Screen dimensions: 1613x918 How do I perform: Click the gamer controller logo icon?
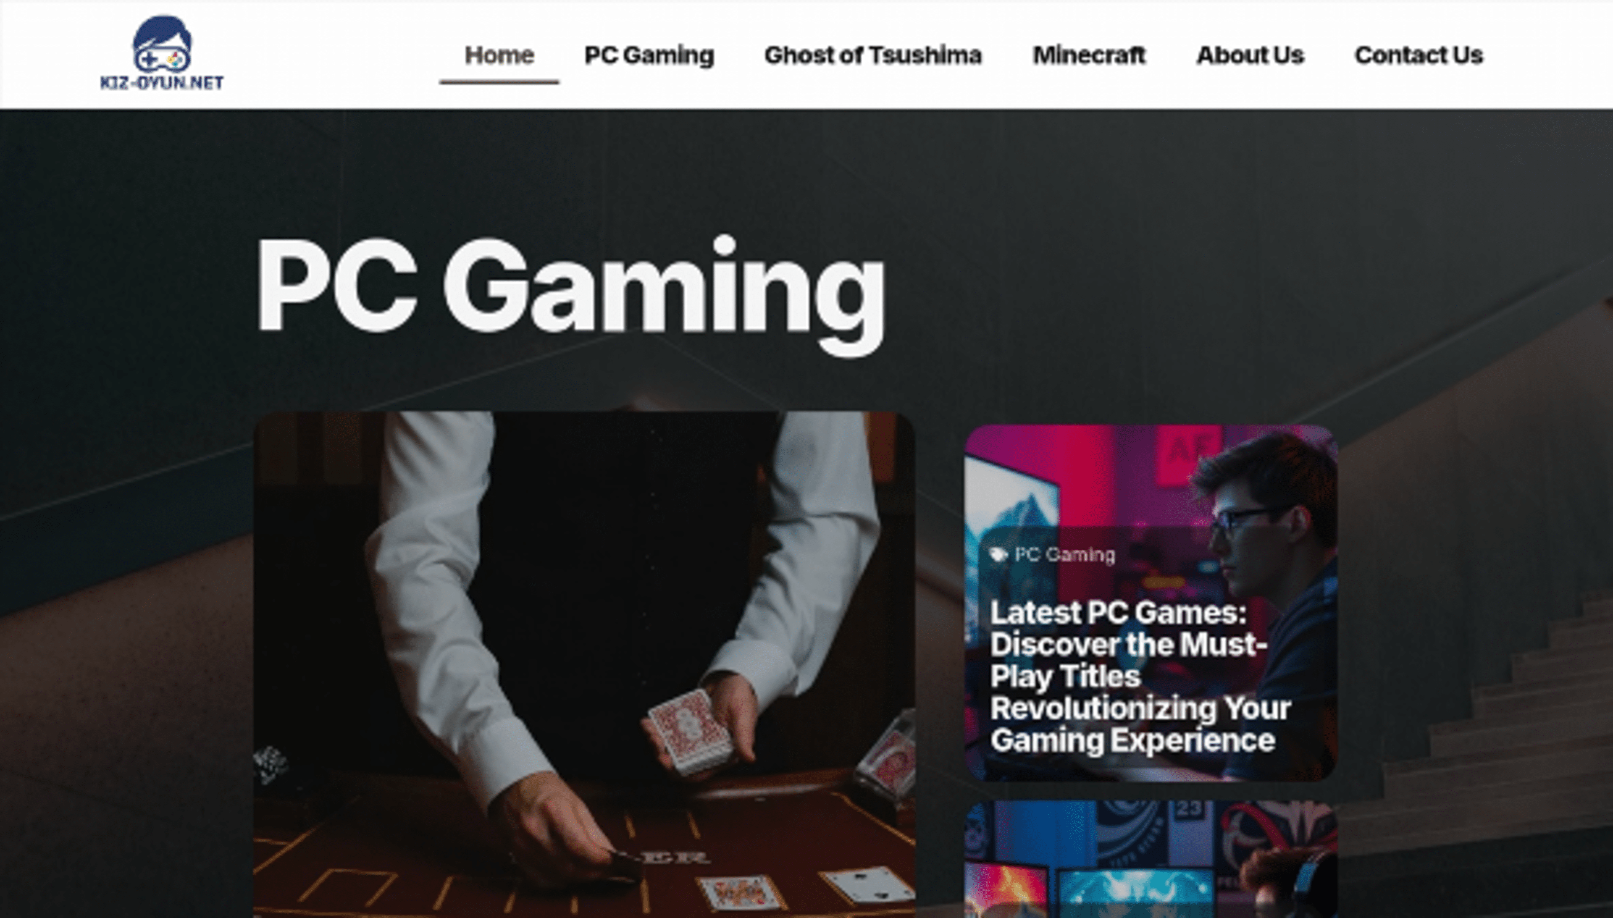(162, 44)
